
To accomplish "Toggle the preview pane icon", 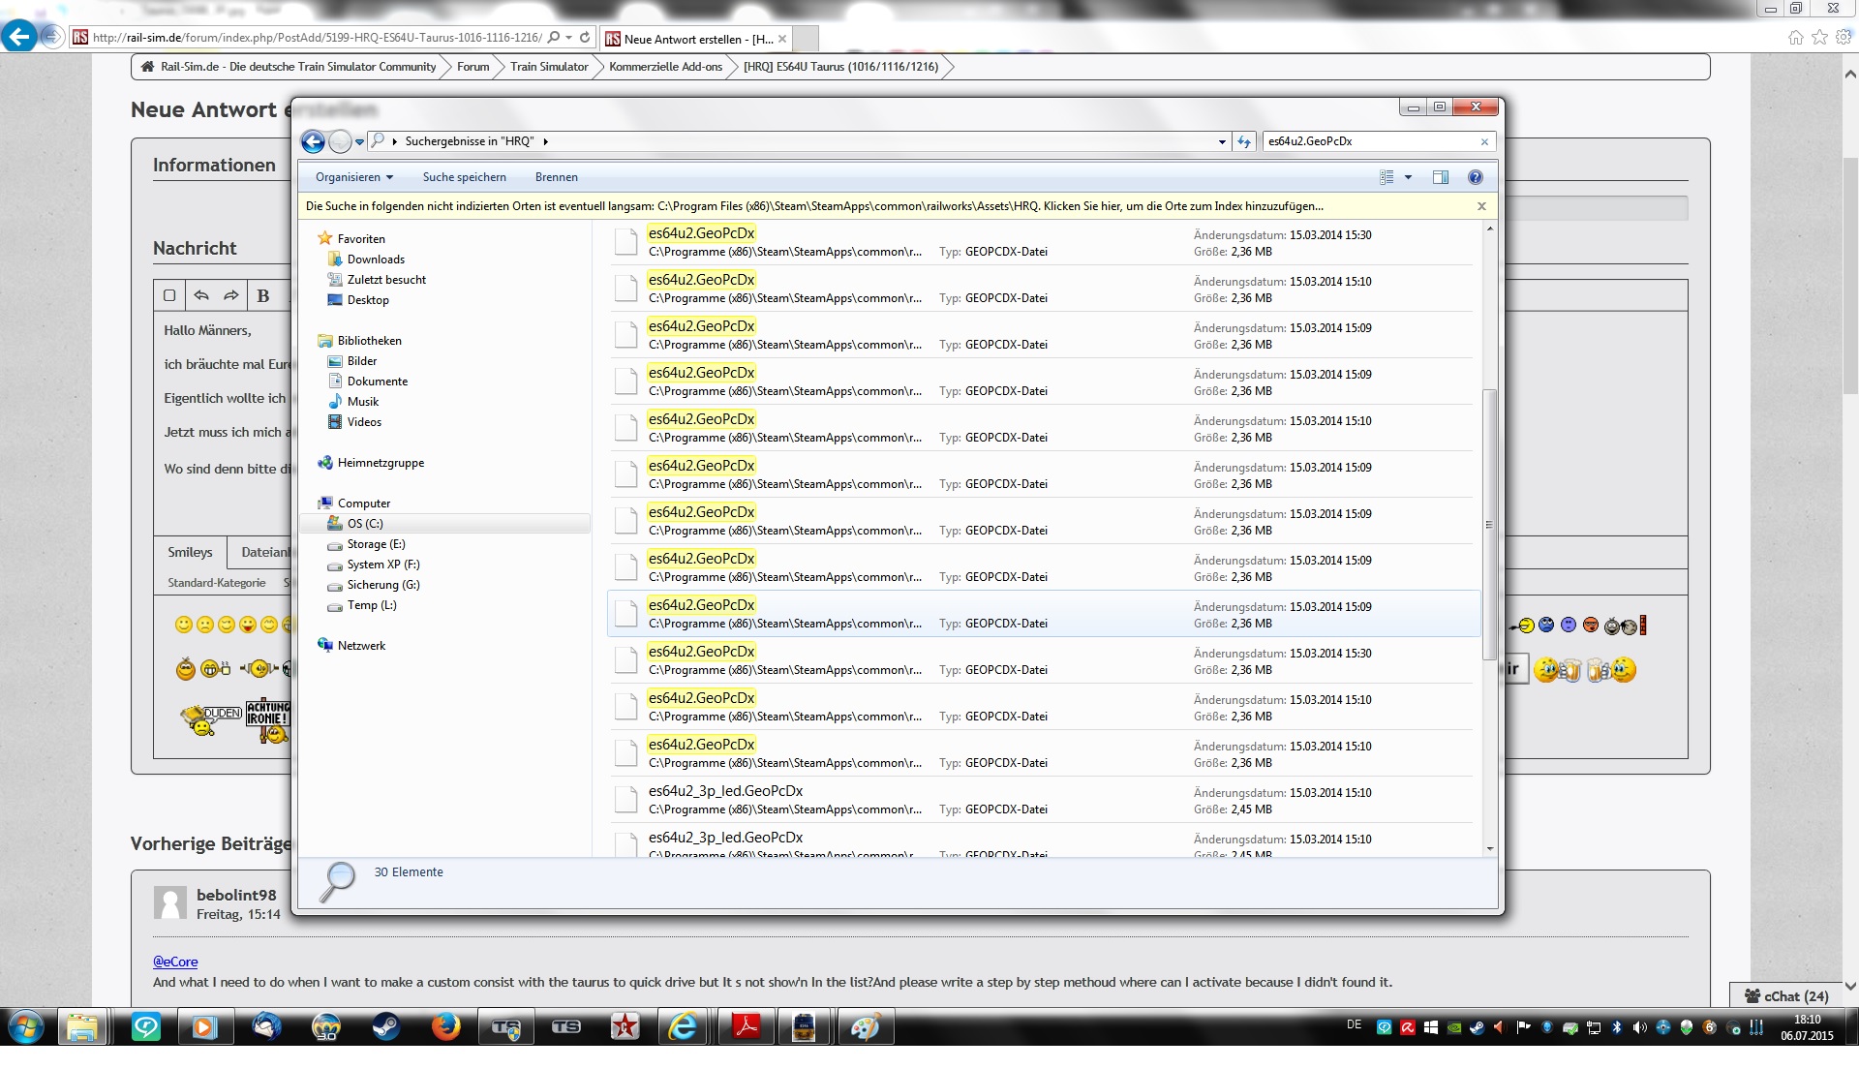I will pyautogui.click(x=1440, y=177).
